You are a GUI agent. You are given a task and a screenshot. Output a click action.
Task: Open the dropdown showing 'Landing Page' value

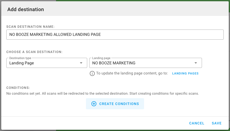pos(47,63)
